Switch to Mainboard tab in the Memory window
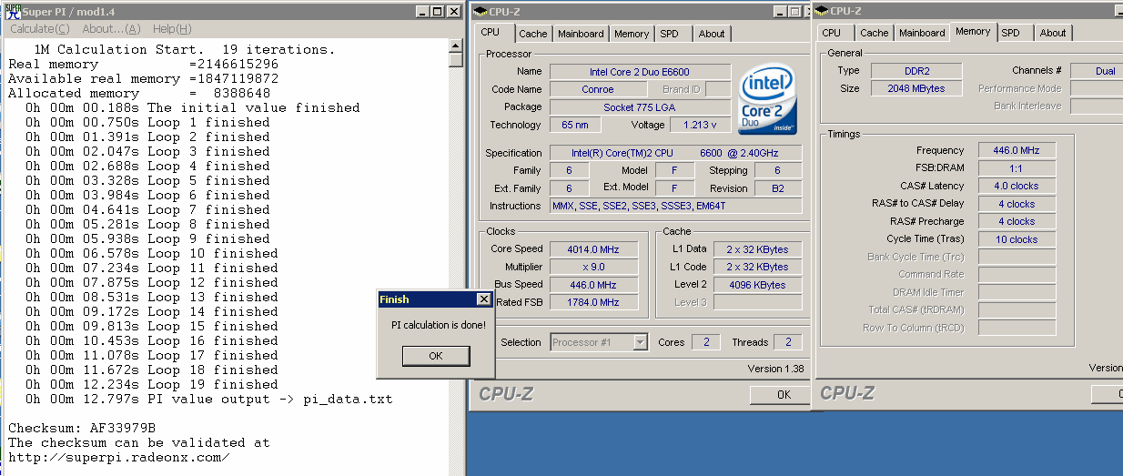Viewport: 1123px width, 476px height. click(922, 33)
